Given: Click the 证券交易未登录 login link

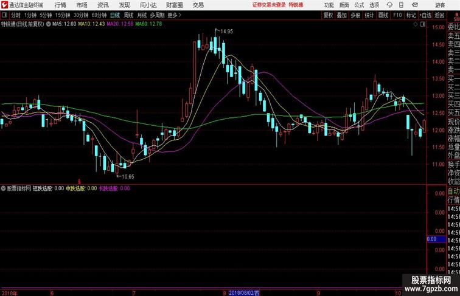Looking at the screenshot, I should 269,5.
